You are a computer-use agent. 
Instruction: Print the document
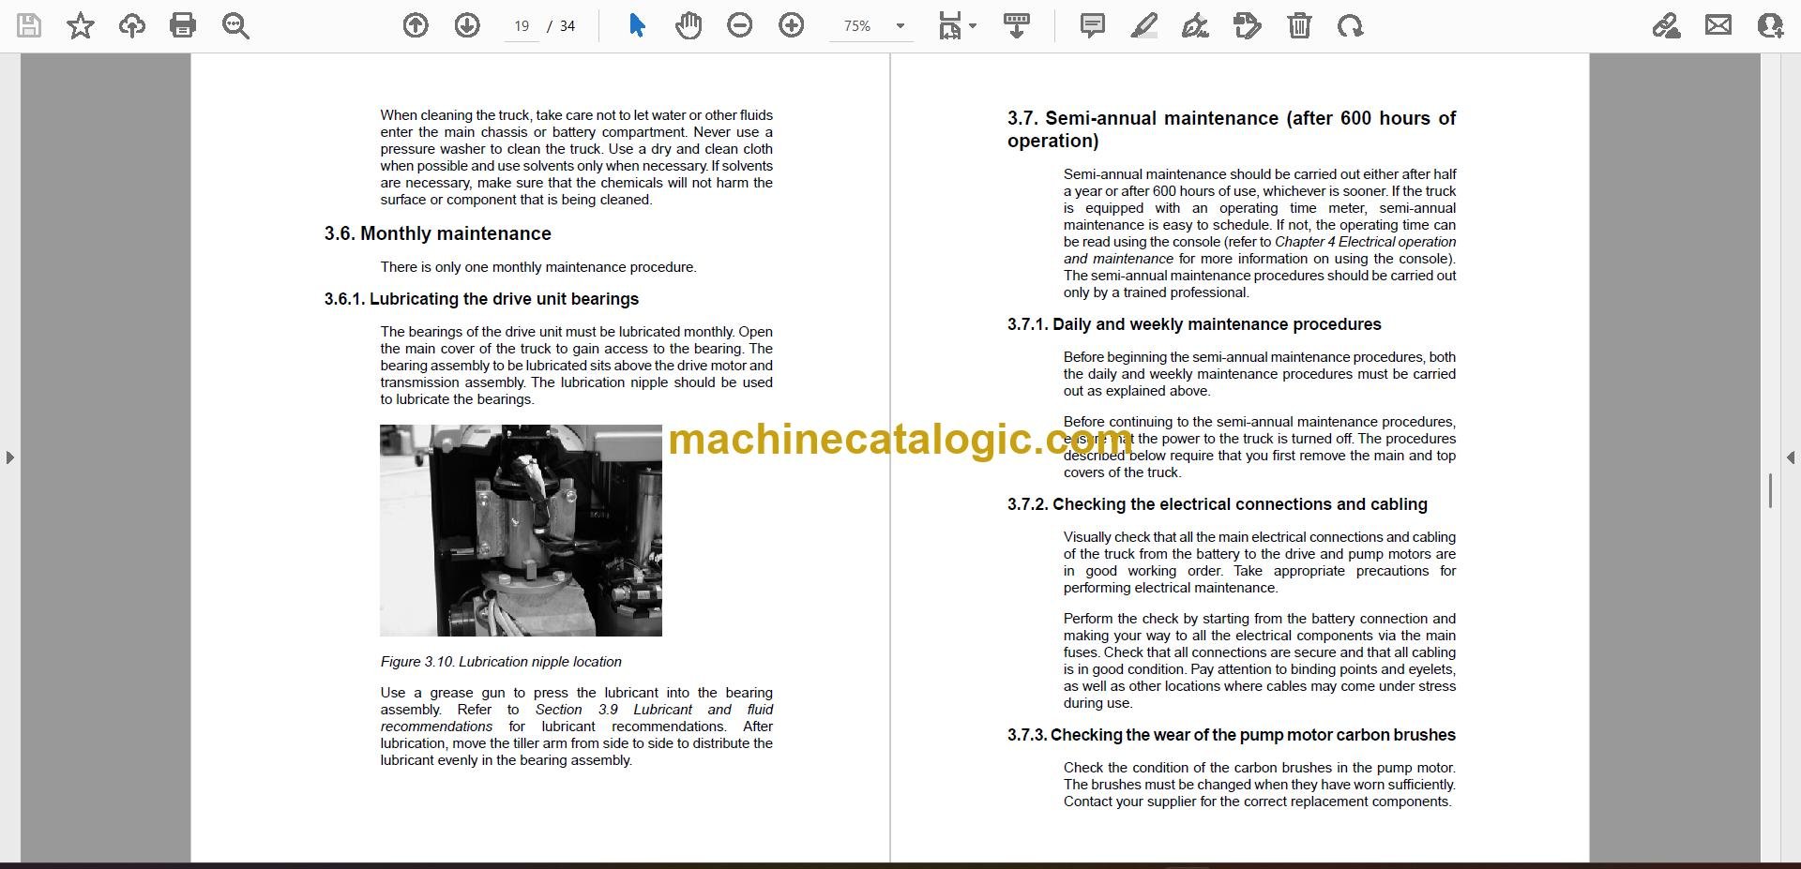(x=183, y=25)
